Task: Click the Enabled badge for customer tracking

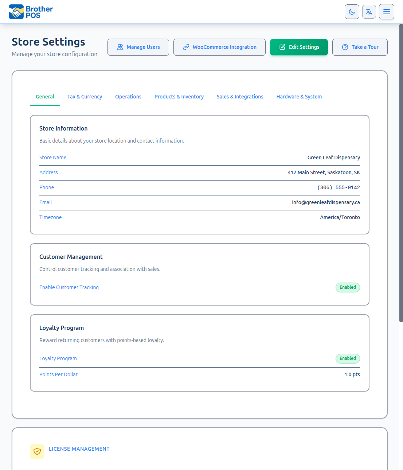Action: click(x=347, y=287)
